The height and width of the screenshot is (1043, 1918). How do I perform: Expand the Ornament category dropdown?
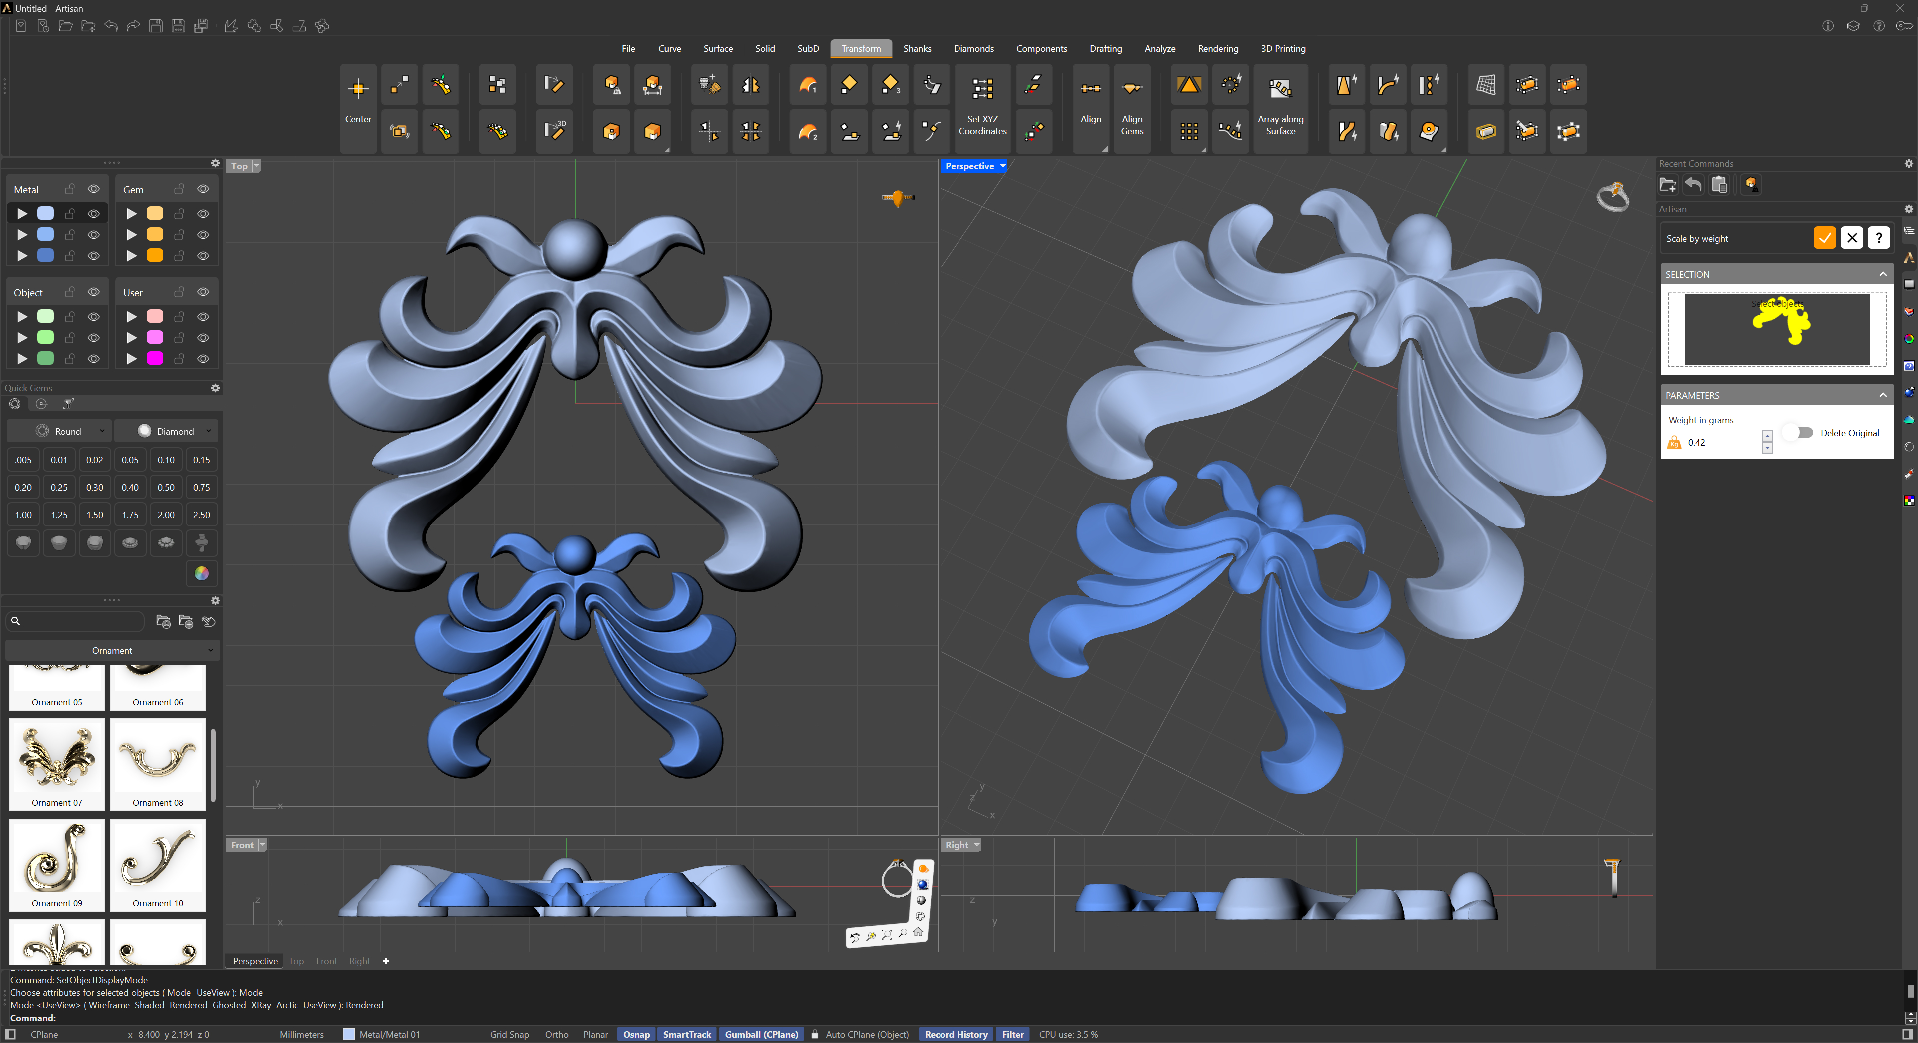tap(112, 651)
